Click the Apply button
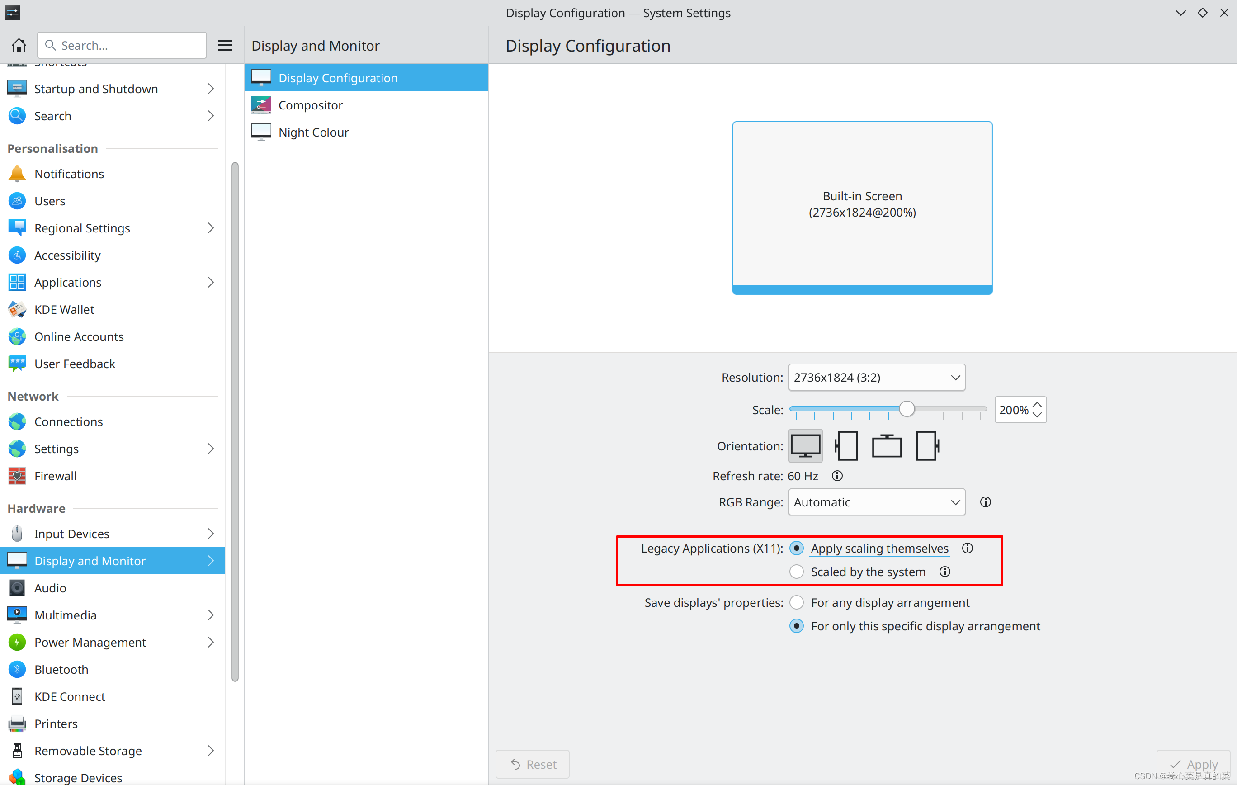The width and height of the screenshot is (1237, 785). tap(1193, 765)
